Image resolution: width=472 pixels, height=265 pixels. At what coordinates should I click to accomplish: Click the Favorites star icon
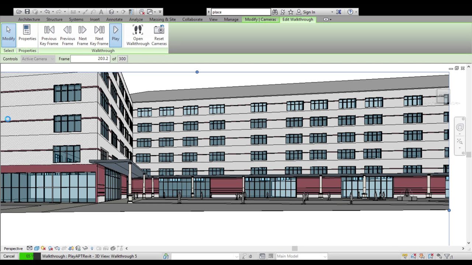(x=291, y=12)
